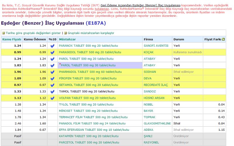The width and height of the screenshot is (234, 146).
Task: Click the icon before 'Tarihe göre gruptaki değişimleri göster'
Action: [x=4, y=33]
